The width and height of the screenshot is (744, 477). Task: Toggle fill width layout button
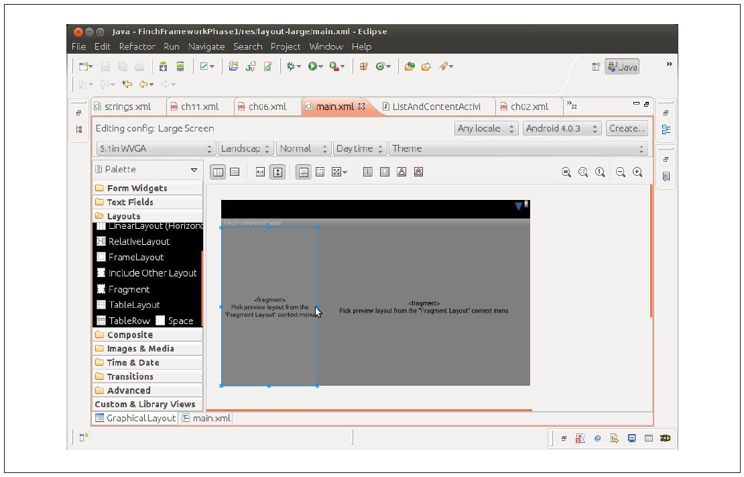260,172
